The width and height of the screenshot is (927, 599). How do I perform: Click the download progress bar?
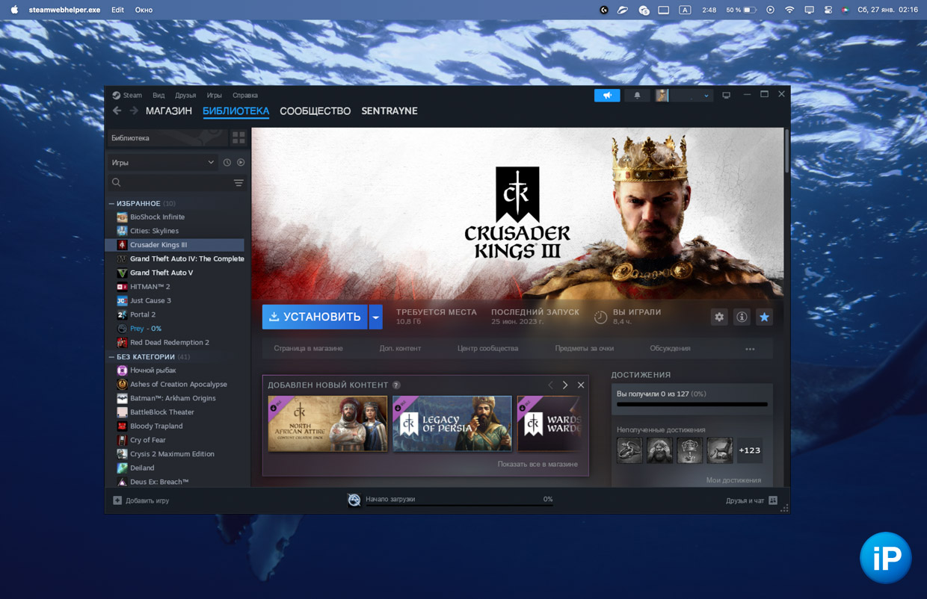459,506
